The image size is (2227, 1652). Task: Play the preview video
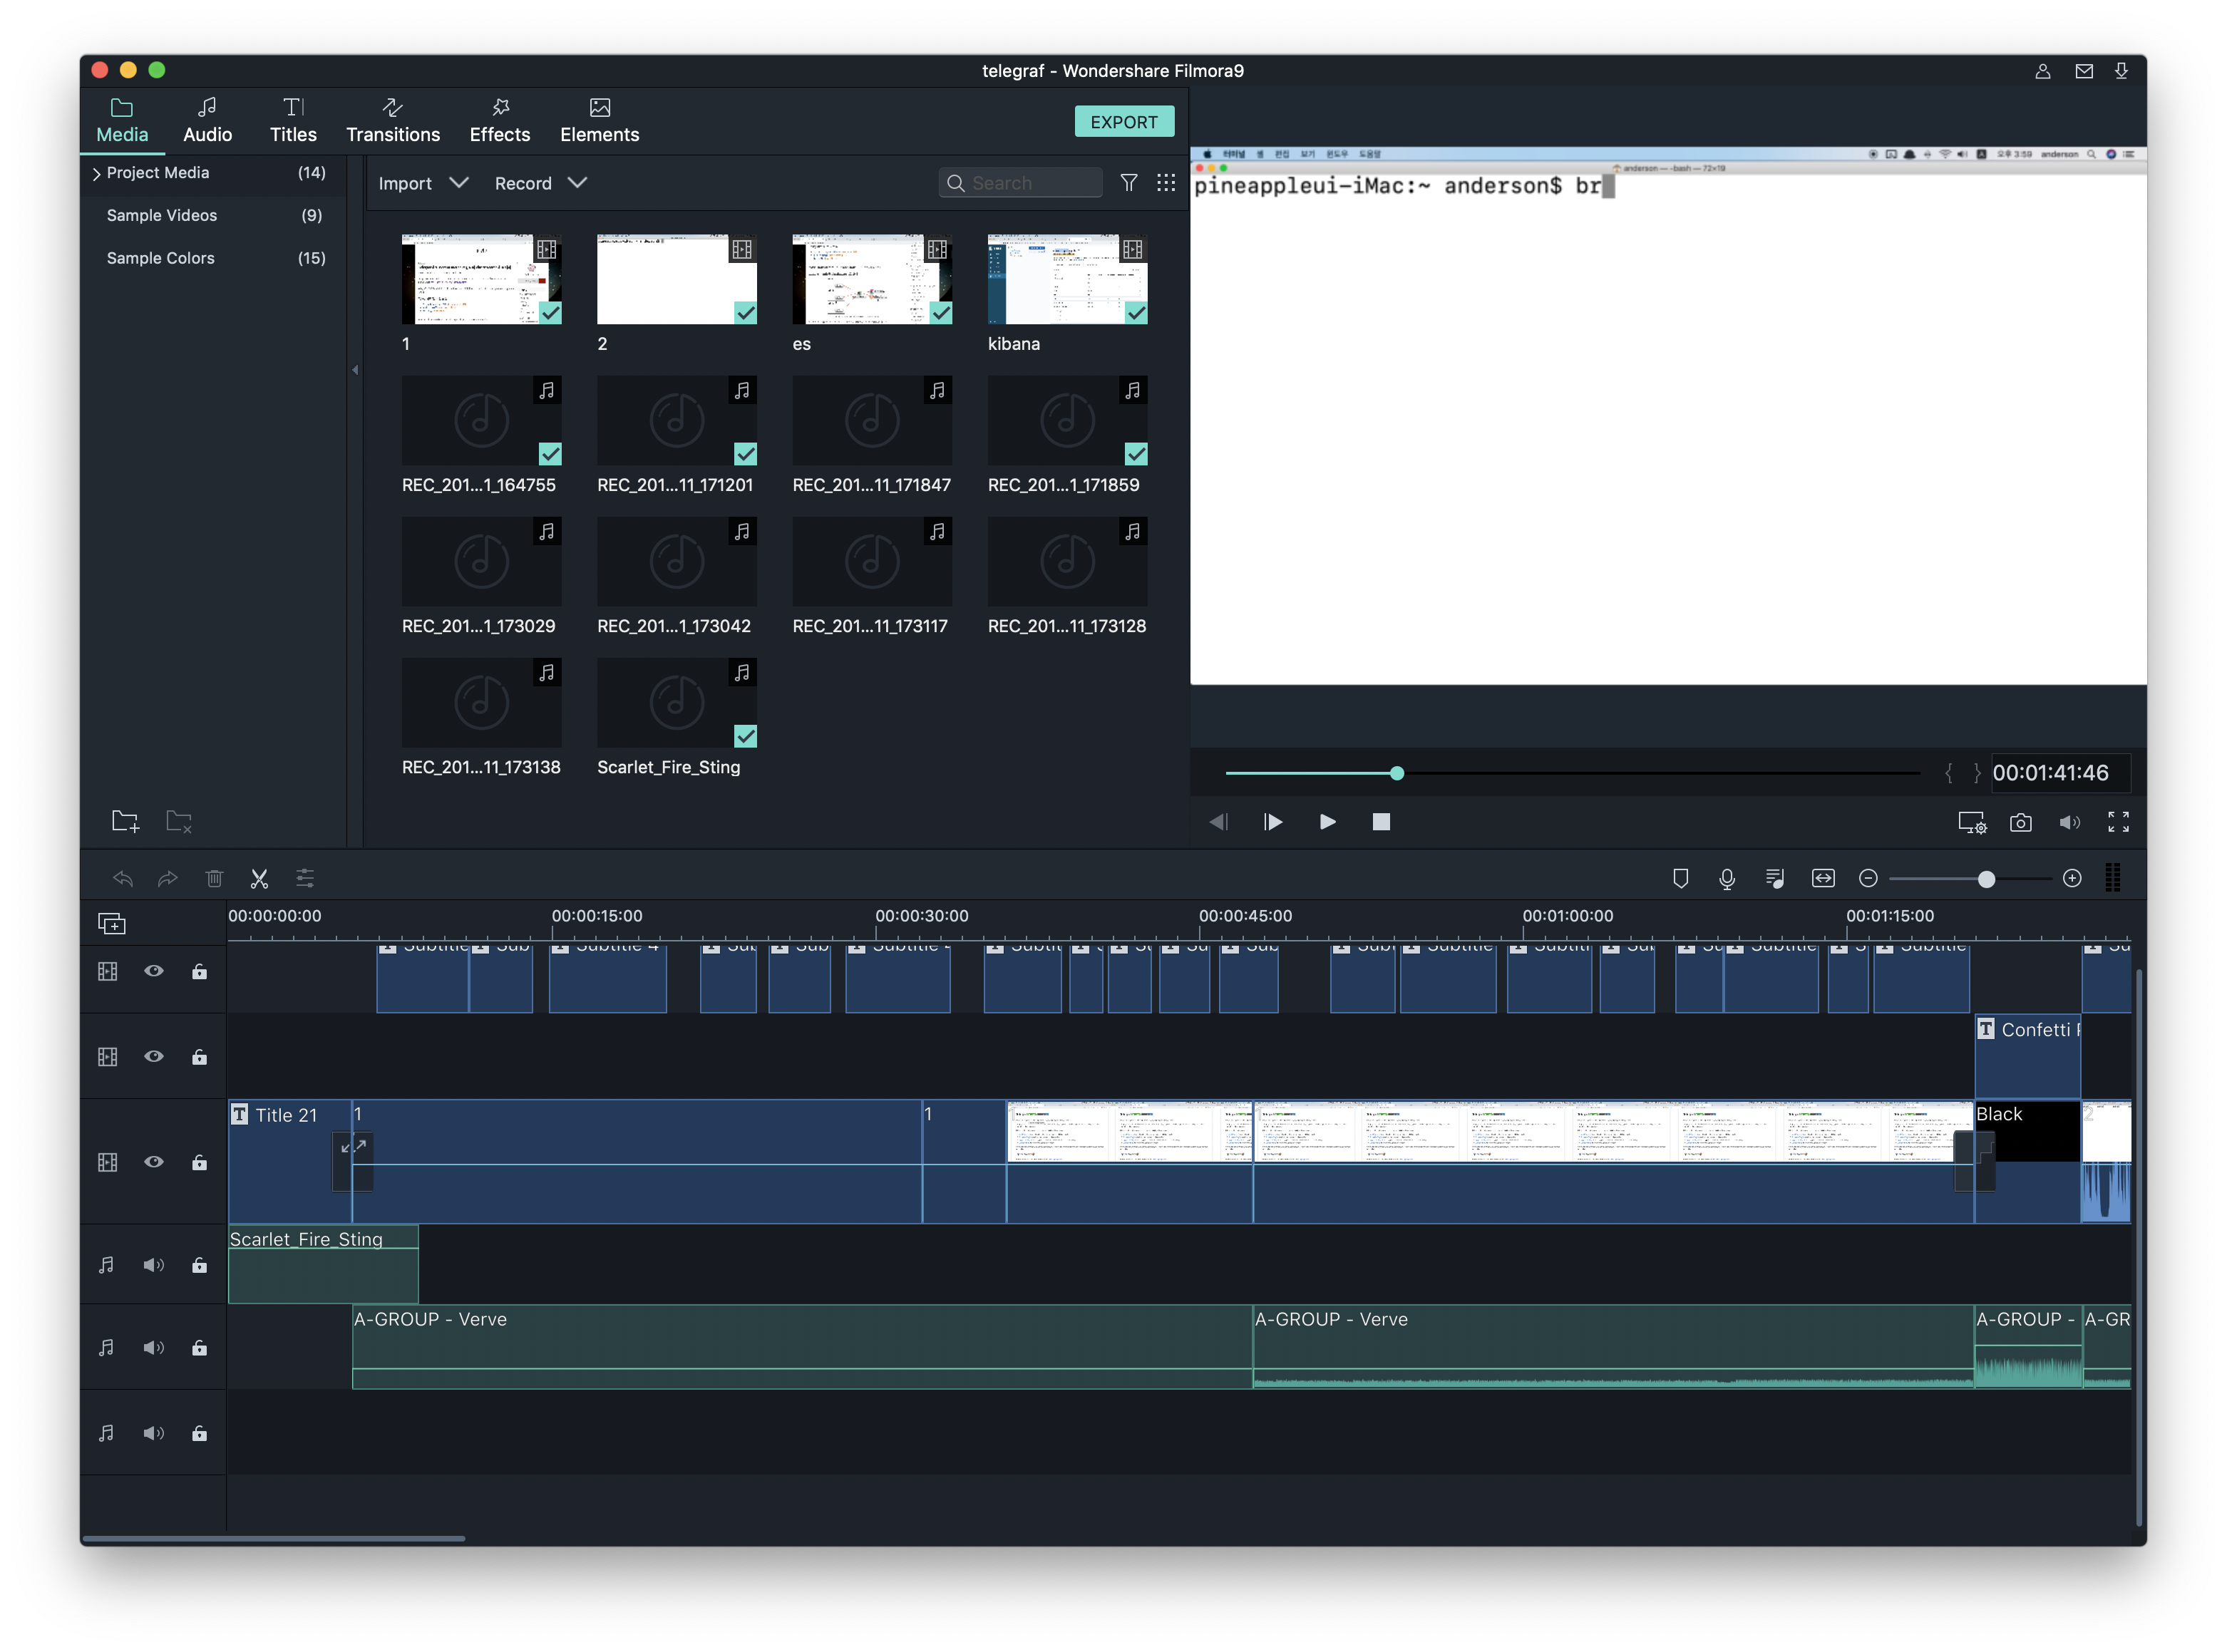coord(1327,822)
